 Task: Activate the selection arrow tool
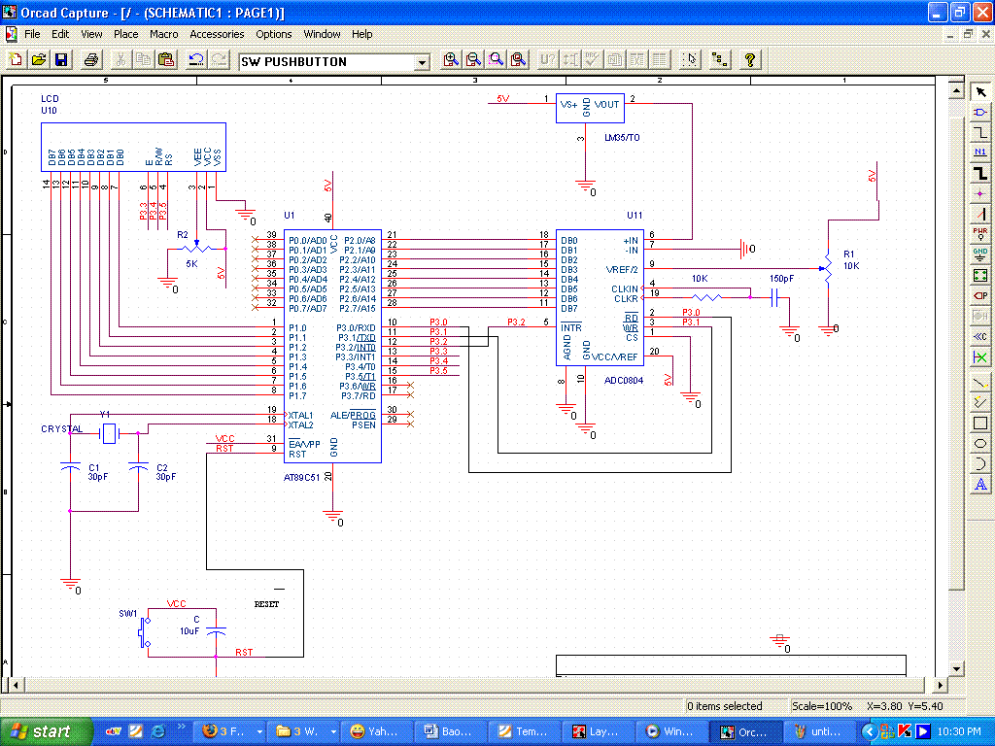[980, 91]
